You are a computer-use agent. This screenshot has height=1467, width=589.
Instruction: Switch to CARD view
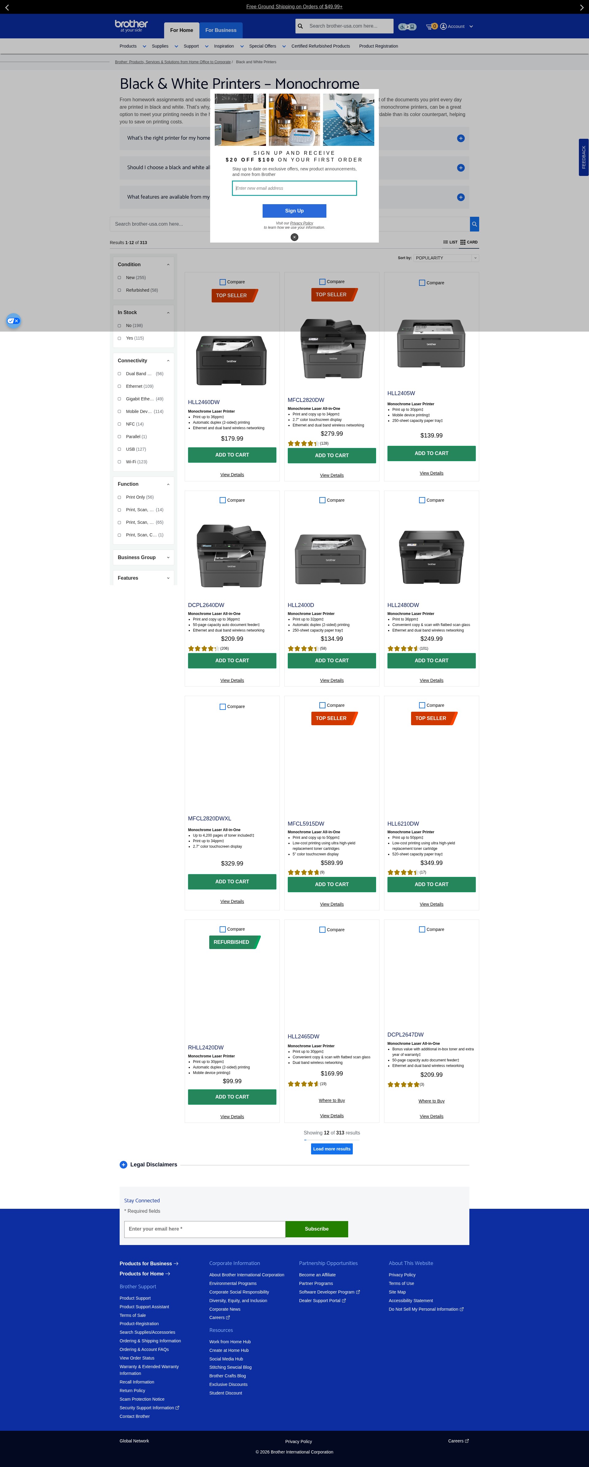[x=469, y=242]
